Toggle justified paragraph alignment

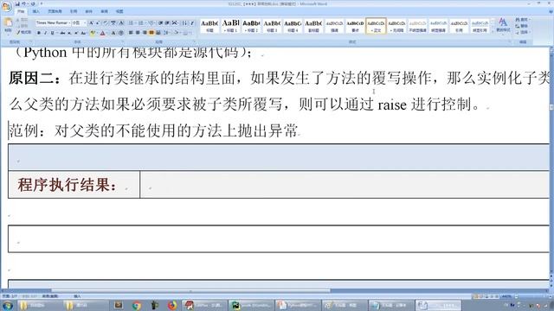tap(151, 33)
